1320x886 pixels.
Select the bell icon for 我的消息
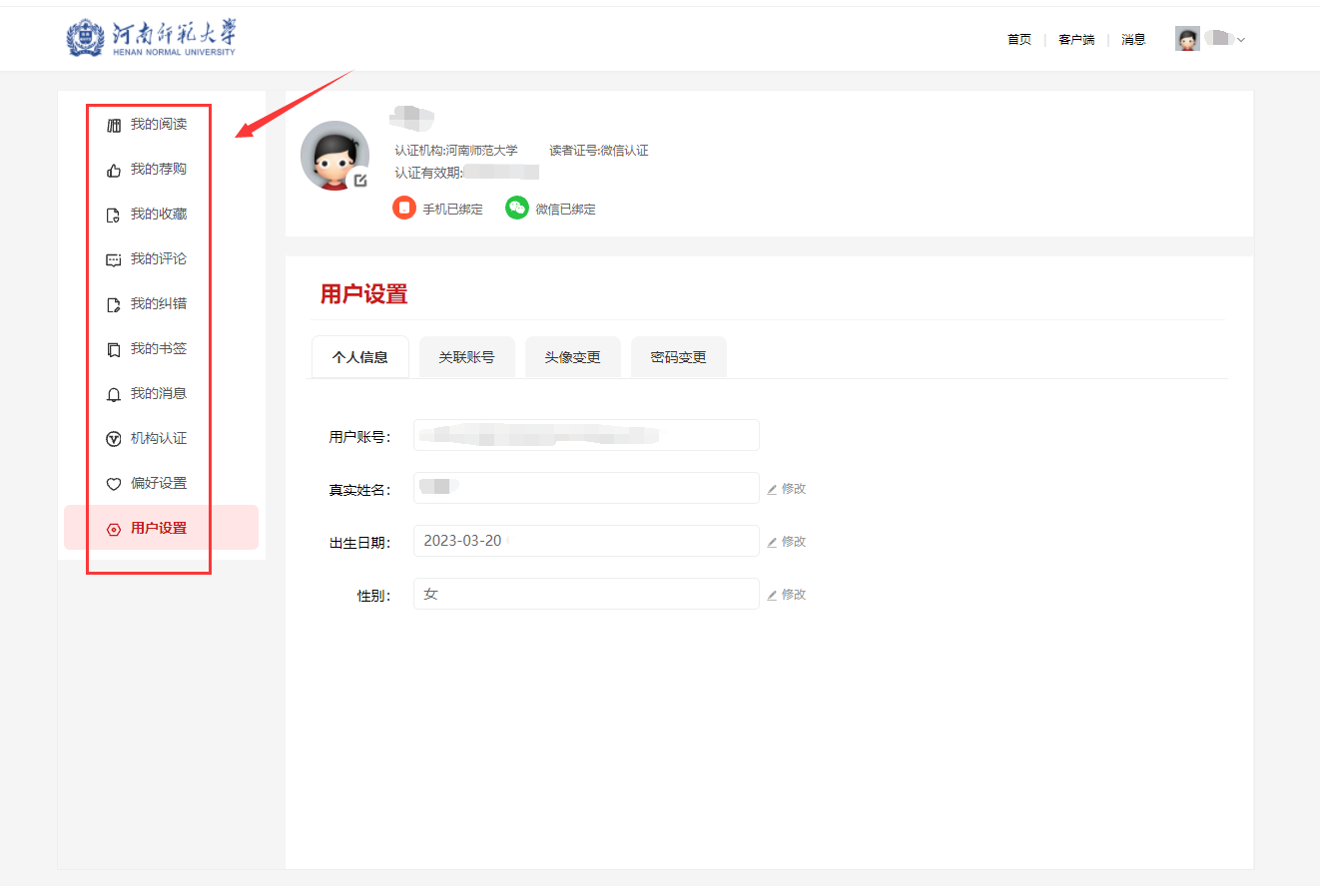point(114,394)
